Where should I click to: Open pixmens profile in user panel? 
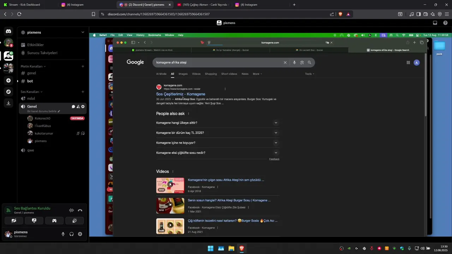point(21,234)
